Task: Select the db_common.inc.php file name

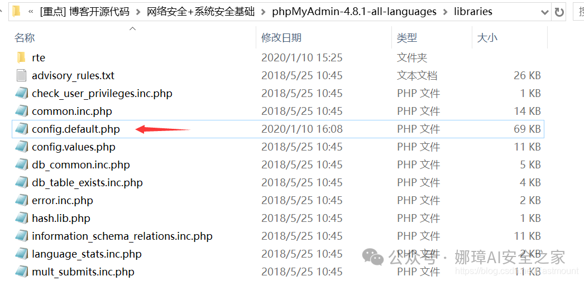Action: point(81,164)
